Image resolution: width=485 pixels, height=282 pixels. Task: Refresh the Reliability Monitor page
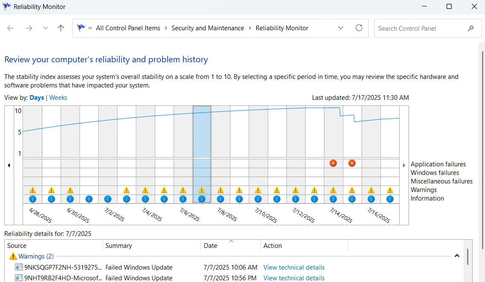pyautogui.click(x=359, y=28)
